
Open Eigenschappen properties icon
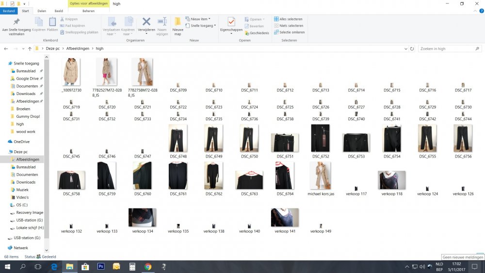pyautogui.click(x=231, y=22)
